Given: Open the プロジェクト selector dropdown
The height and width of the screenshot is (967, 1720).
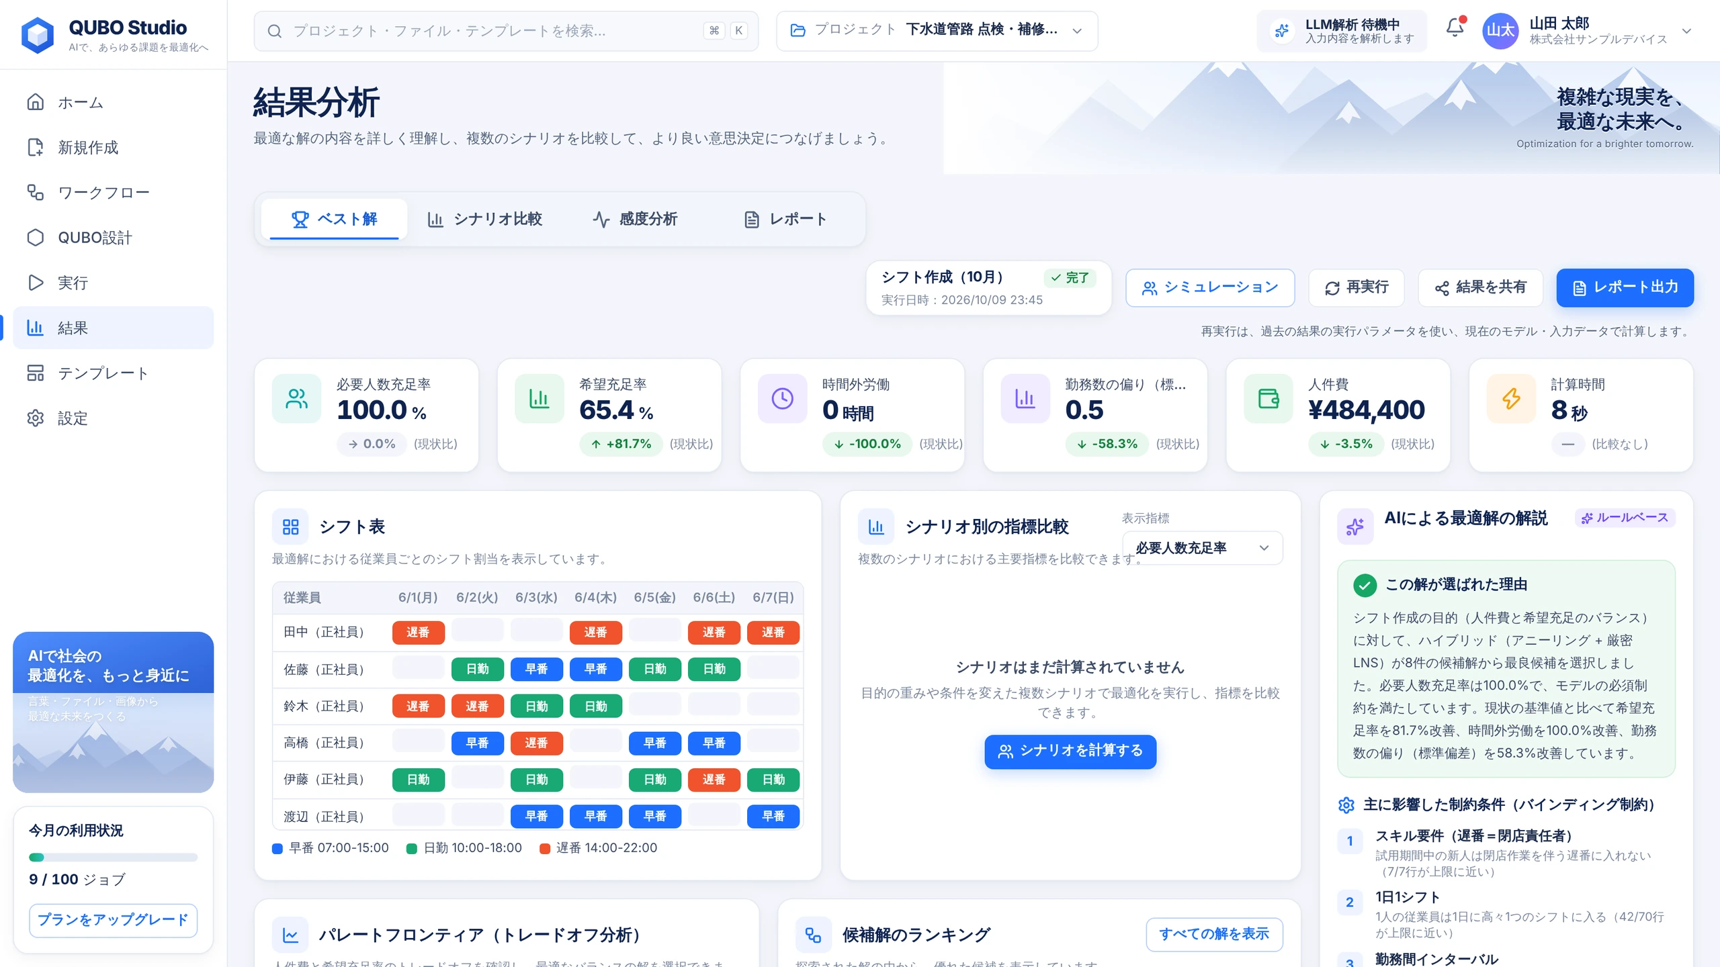Looking at the screenshot, I should [937, 31].
